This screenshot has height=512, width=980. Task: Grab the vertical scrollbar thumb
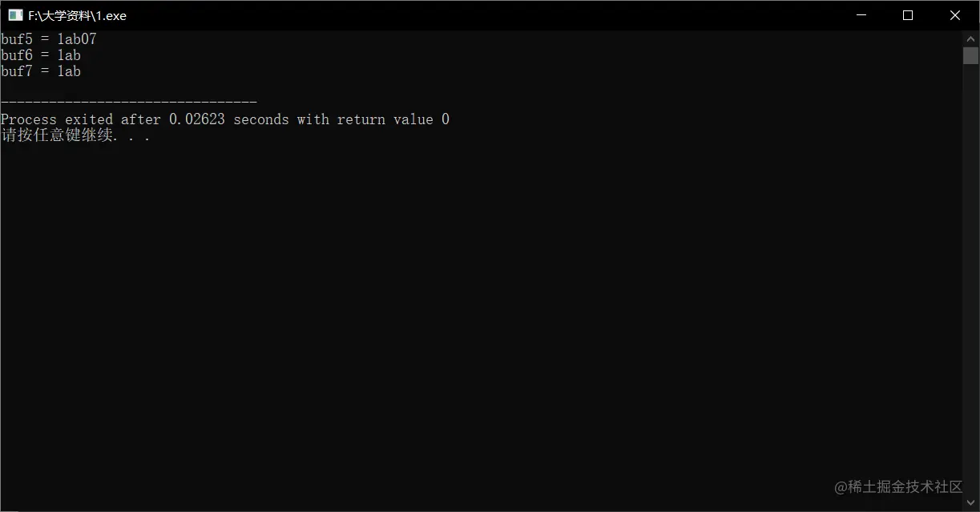point(970,55)
